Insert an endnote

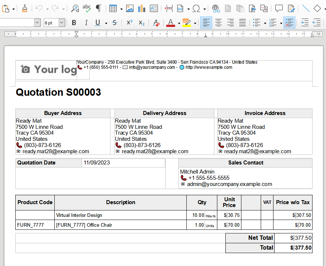pyautogui.click(x=240, y=9)
